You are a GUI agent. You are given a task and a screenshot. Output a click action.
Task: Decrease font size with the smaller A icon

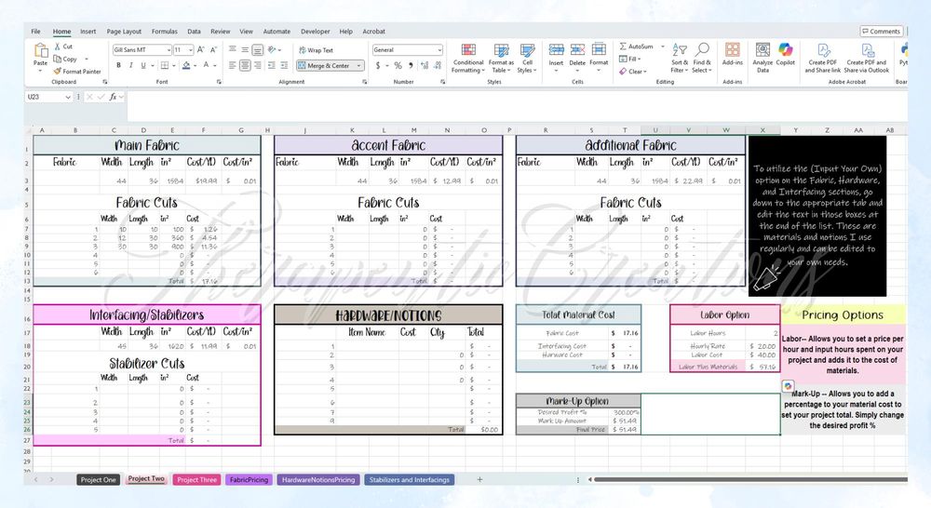213,50
